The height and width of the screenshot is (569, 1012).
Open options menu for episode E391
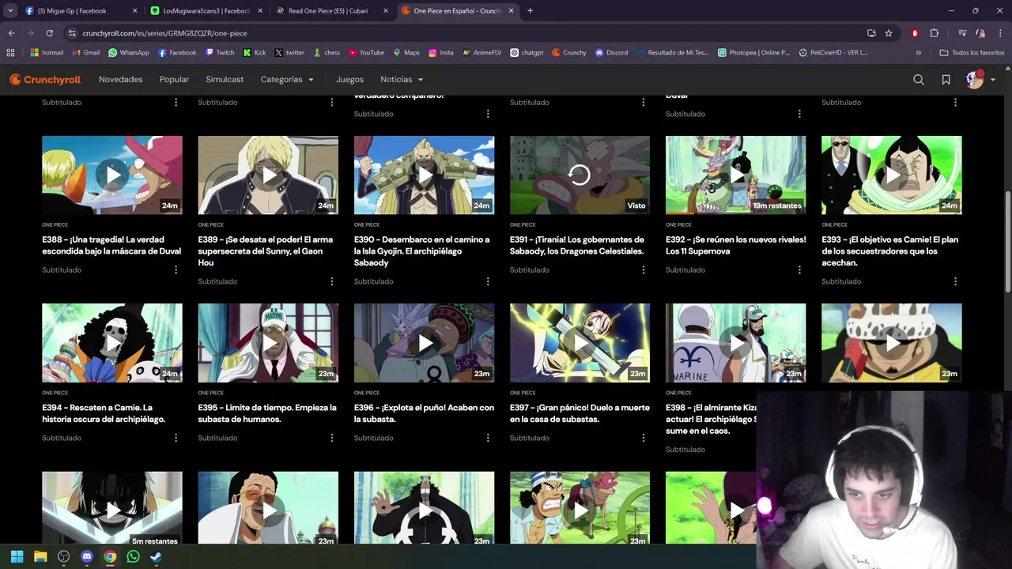(x=644, y=270)
